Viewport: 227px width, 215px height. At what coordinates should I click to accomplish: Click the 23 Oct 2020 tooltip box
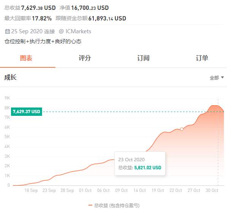140,164
